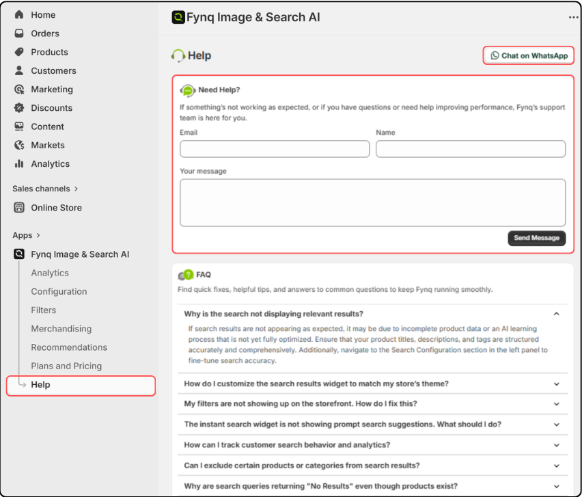Open Fynq Merchandising subpage

pyautogui.click(x=61, y=328)
